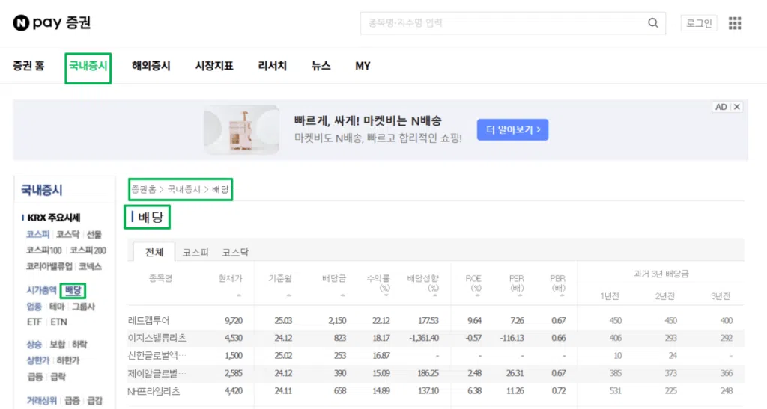The width and height of the screenshot is (767, 409).
Task: Open MY menu
Action: pos(363,66)
